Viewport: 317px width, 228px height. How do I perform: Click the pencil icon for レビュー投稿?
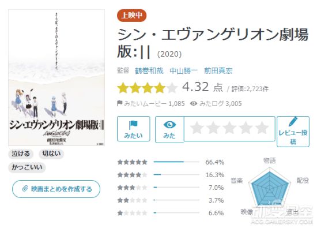293,121
